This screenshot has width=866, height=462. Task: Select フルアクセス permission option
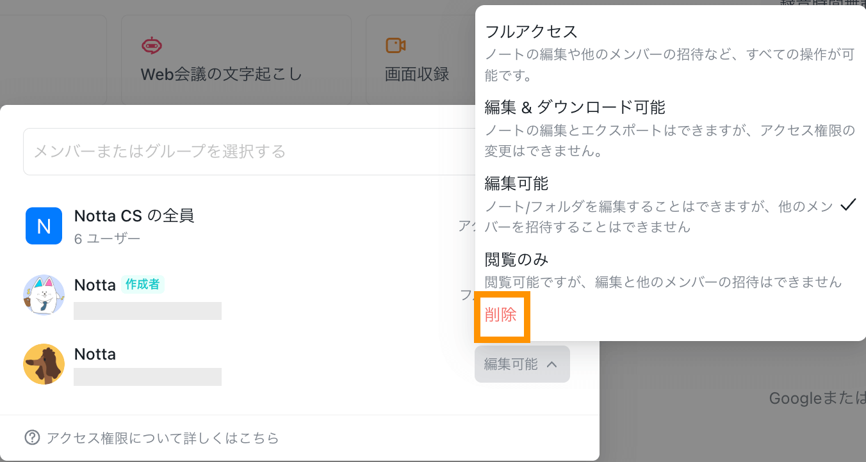671,53
